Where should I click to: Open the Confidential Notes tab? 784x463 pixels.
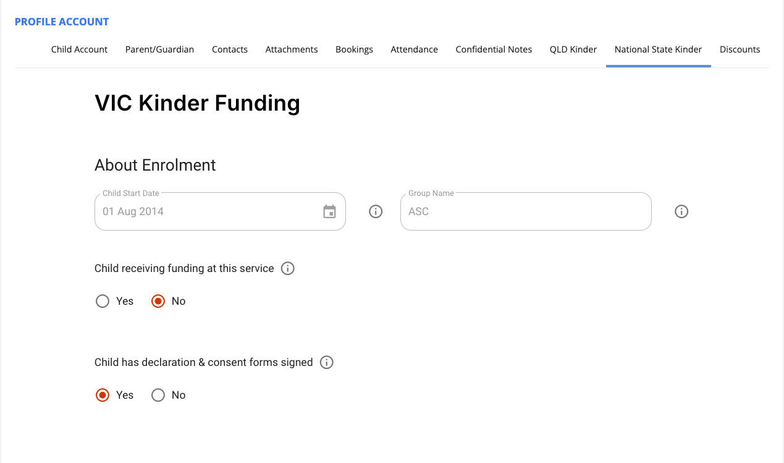494,49
